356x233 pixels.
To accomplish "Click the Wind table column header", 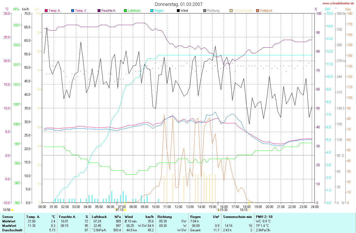I will pyautogui.click(x=129, y=217).
